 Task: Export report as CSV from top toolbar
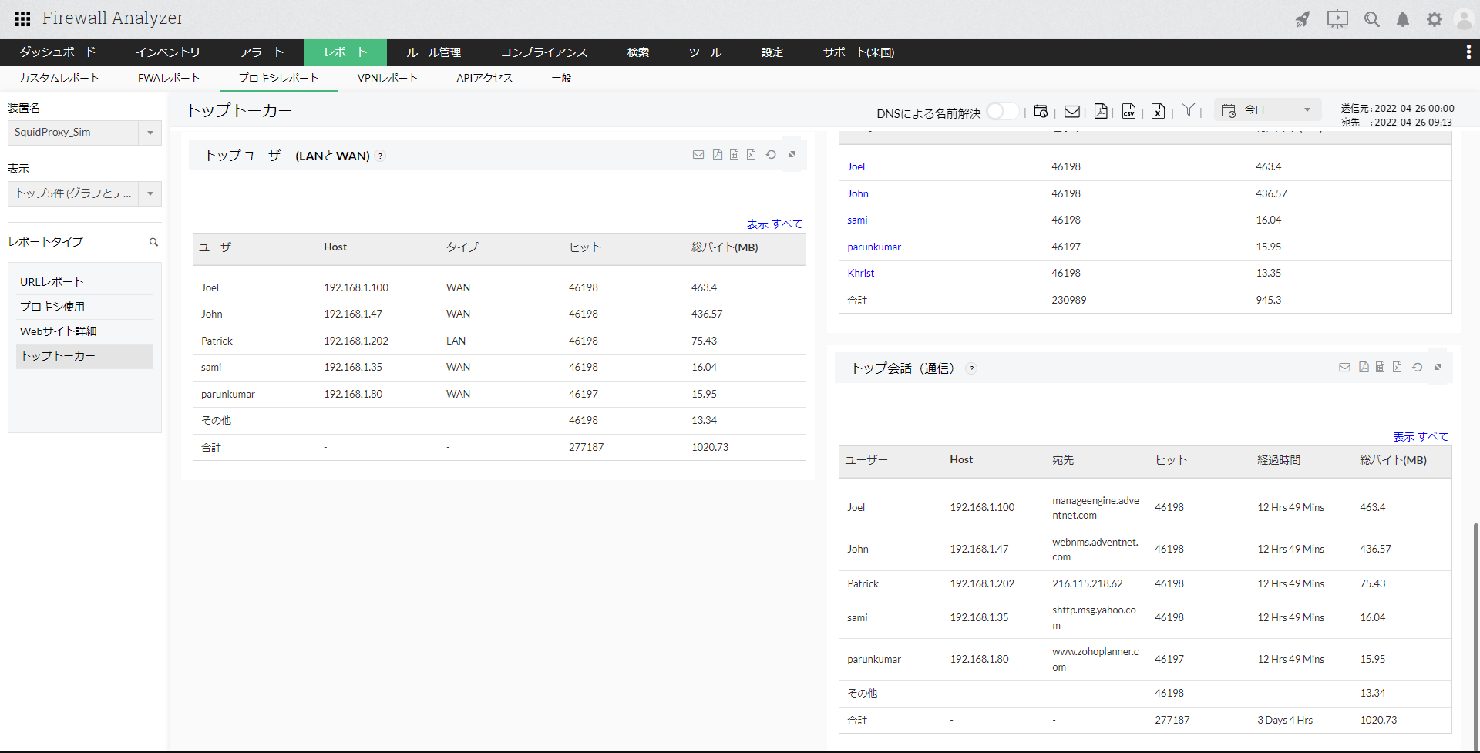pos(1128,111)
